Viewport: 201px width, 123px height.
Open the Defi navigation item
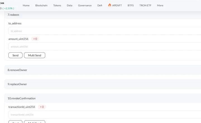100,5
